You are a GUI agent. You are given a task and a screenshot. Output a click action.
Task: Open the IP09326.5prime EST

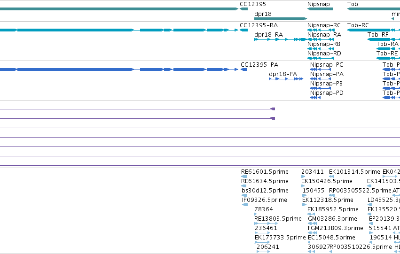point(264,200)
